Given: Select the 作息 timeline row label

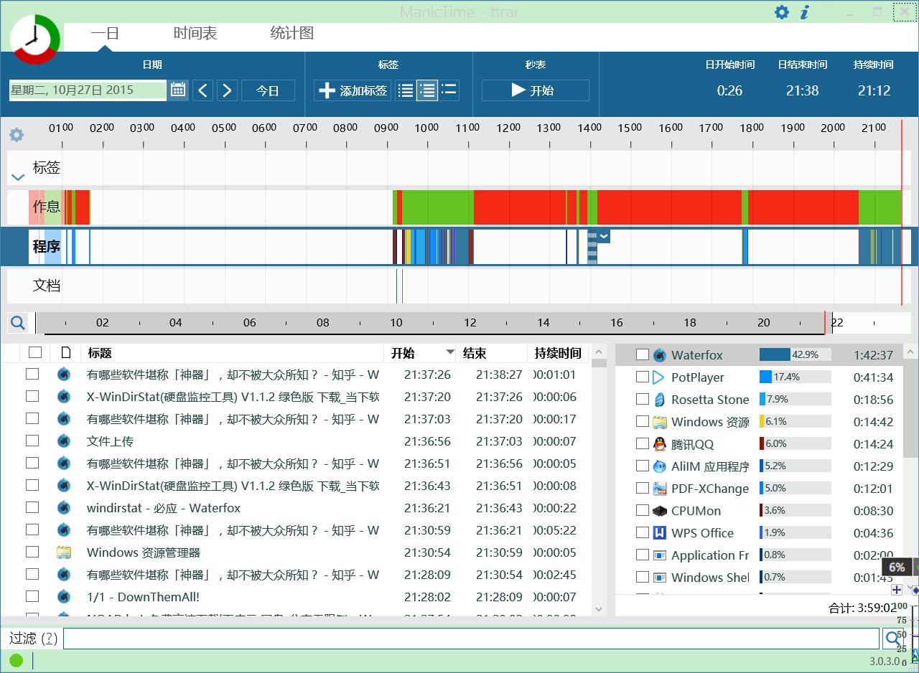Looking at the screenshot, I should [x=47, y=207].
